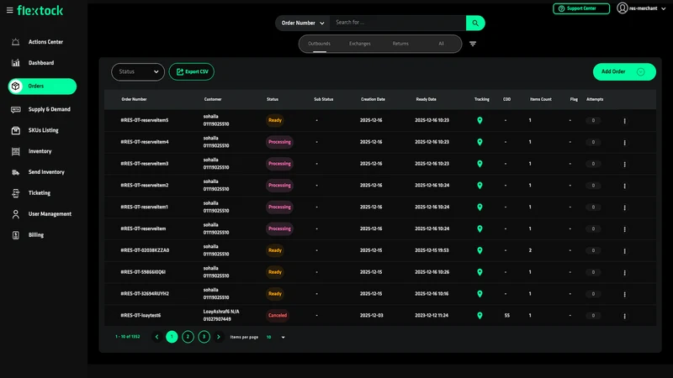Select page 3 in pagination
The width and height of the screenshot is (673, 378).
click(x=204, y=338)
